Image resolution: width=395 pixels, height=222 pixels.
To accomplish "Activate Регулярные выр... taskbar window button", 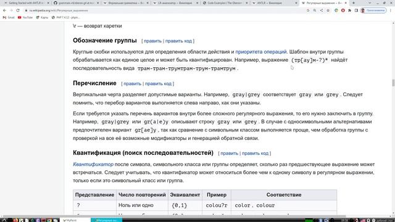I will (107, 220).
